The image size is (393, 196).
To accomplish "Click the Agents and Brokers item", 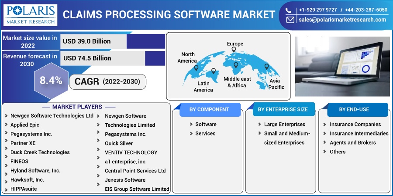I will 353,143.
